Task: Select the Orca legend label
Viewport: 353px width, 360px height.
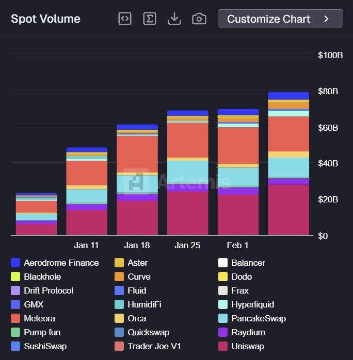Action: [x=137, y=318]
